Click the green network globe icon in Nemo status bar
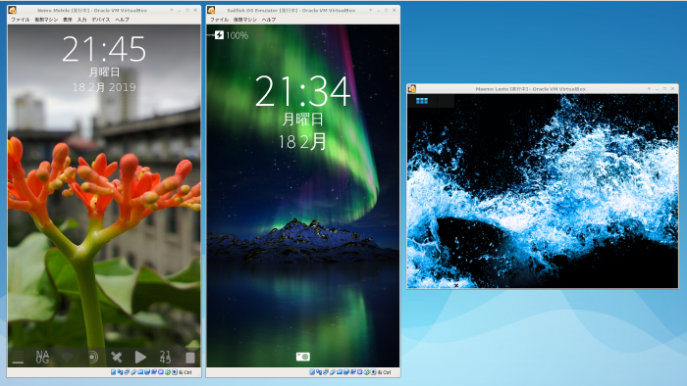687x386 pixels. tap(168, 372)
